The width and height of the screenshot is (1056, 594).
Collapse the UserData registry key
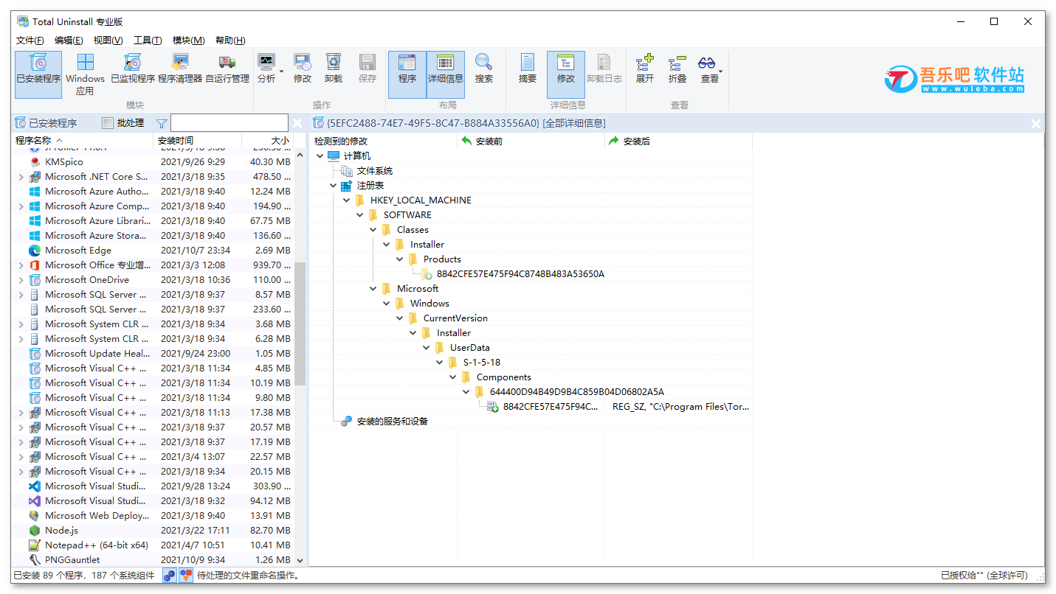(x=427, y=347)
